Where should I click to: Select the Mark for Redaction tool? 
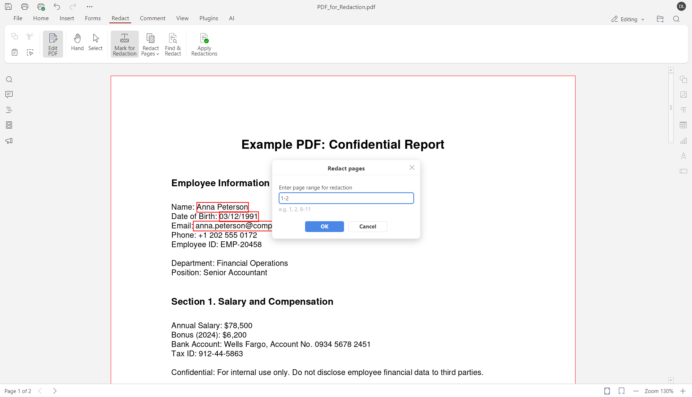pos(124,44)
